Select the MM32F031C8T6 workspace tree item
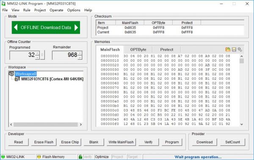Image resolution: width=254 pixels, height=160 pixels. click(52, 79)
